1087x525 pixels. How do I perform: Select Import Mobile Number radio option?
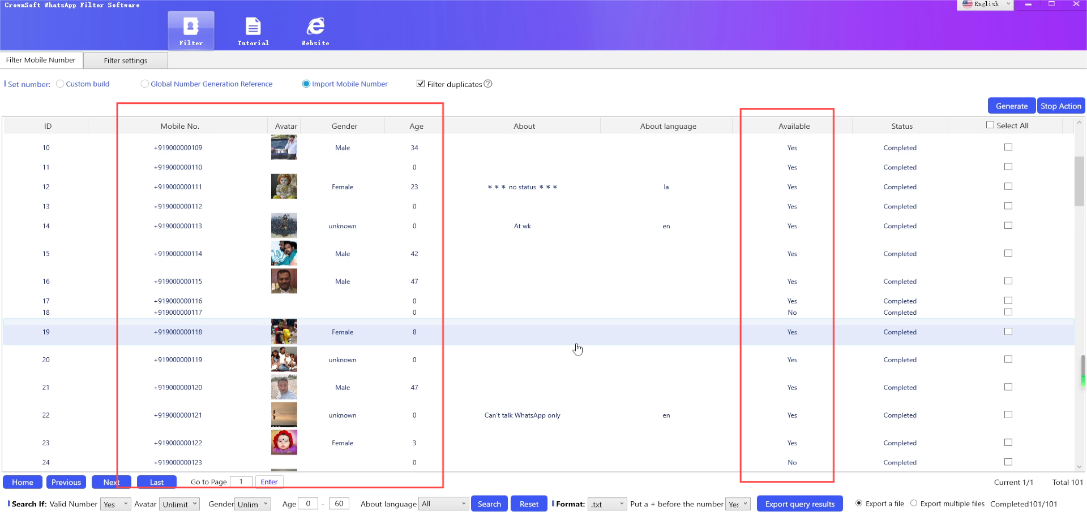pyautogui.click(x=306, y=84)
